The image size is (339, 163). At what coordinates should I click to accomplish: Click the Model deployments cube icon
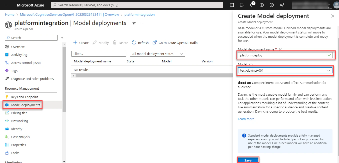[x=7, y=105]
